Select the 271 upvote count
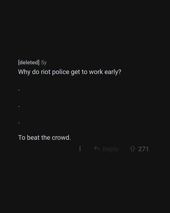The image size is (170, 213). (143, 149)
